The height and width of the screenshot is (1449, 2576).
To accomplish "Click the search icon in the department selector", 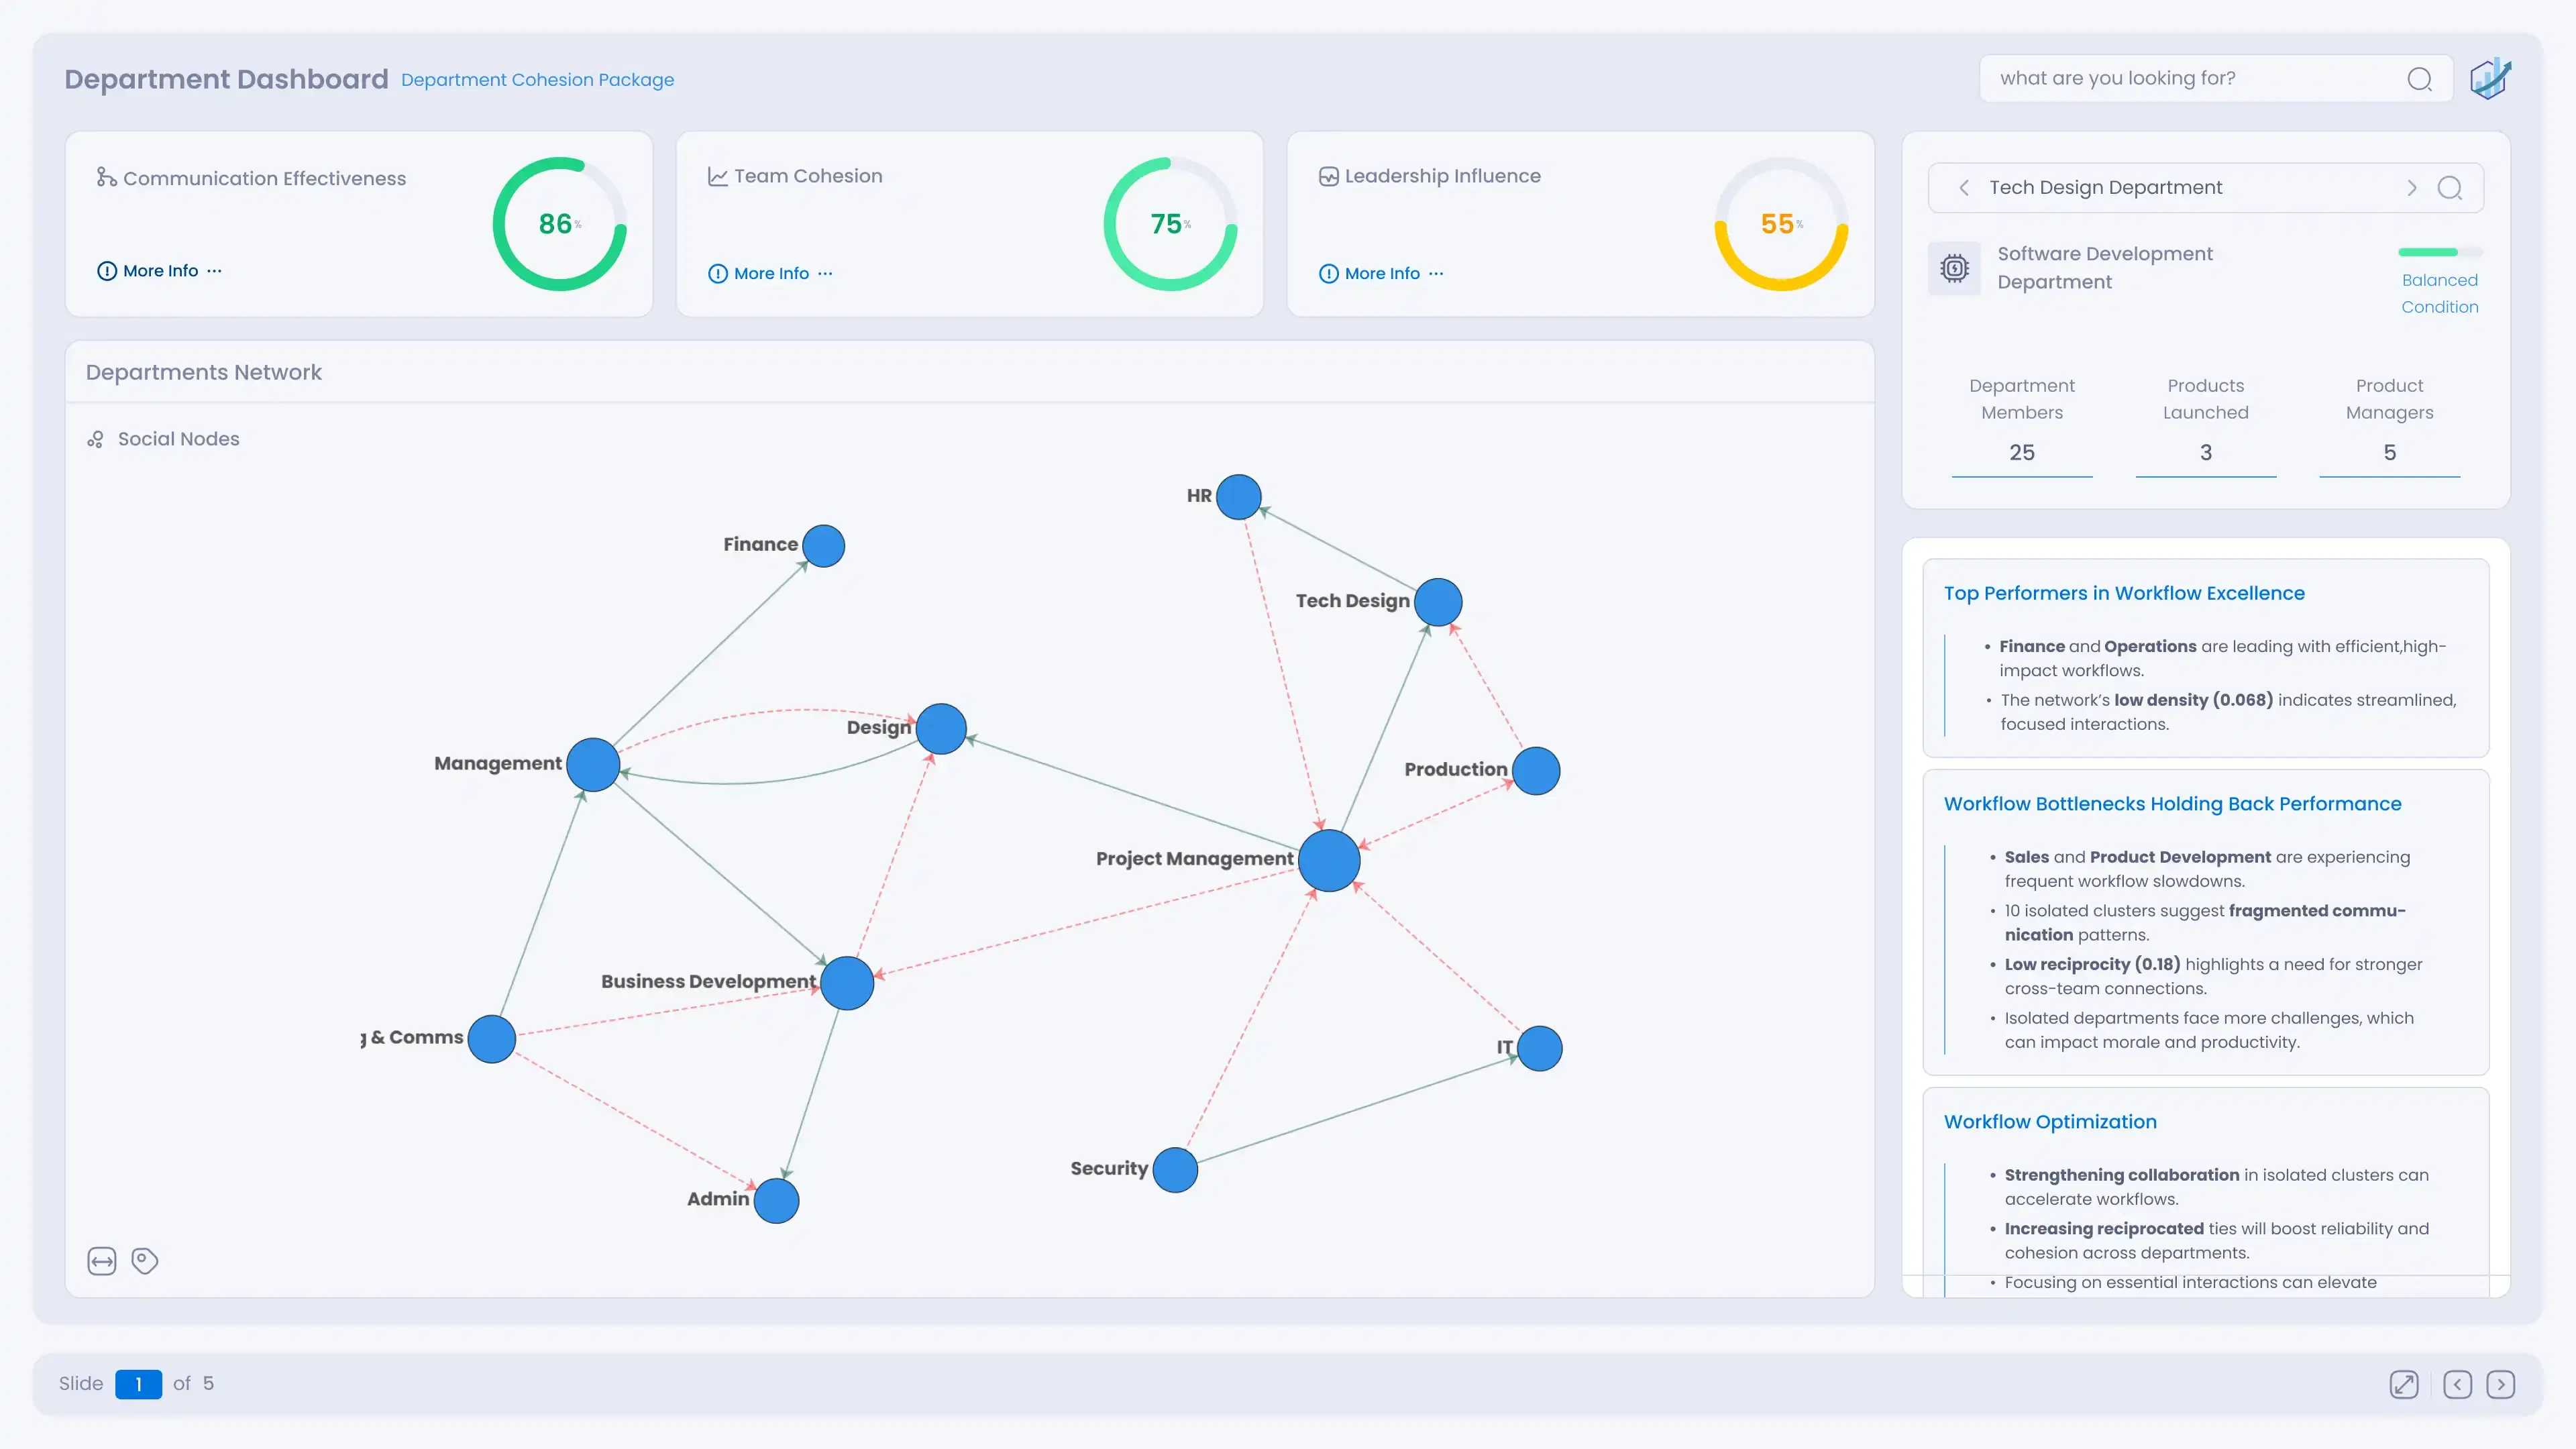I will click(x=2450, y=188).
